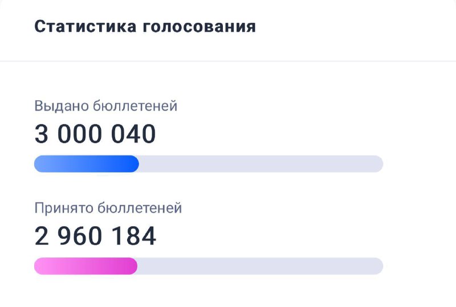The image size is (456, 307).
Task: Click the word "Выдано" above the blue bar
Action: (62, 106)
